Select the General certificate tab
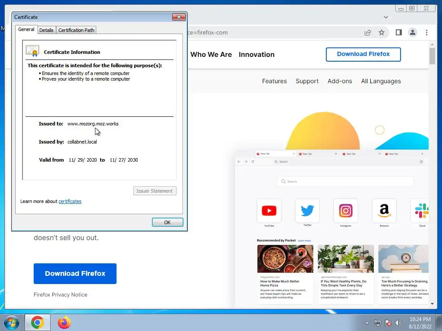 coord(26,29)
